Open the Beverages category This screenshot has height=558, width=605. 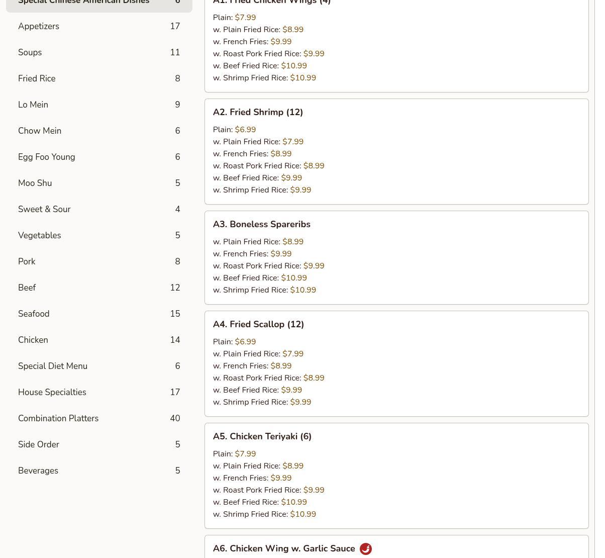tap(99, 471)
